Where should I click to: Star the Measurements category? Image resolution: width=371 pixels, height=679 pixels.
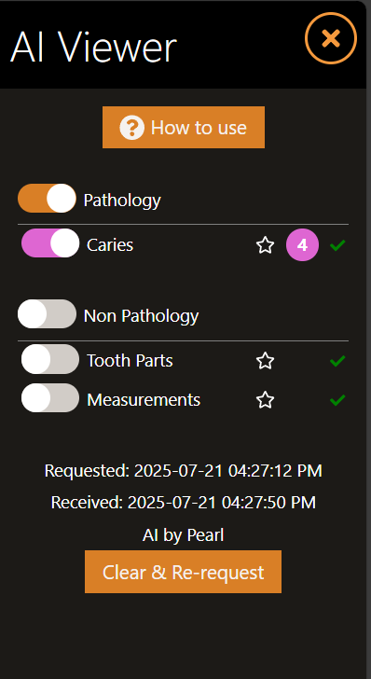click(x=265, y=400)
